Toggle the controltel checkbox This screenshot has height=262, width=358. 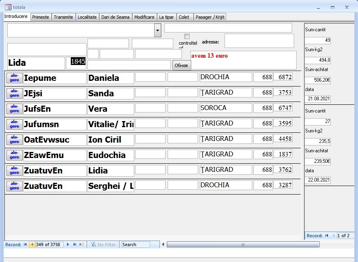187,37
